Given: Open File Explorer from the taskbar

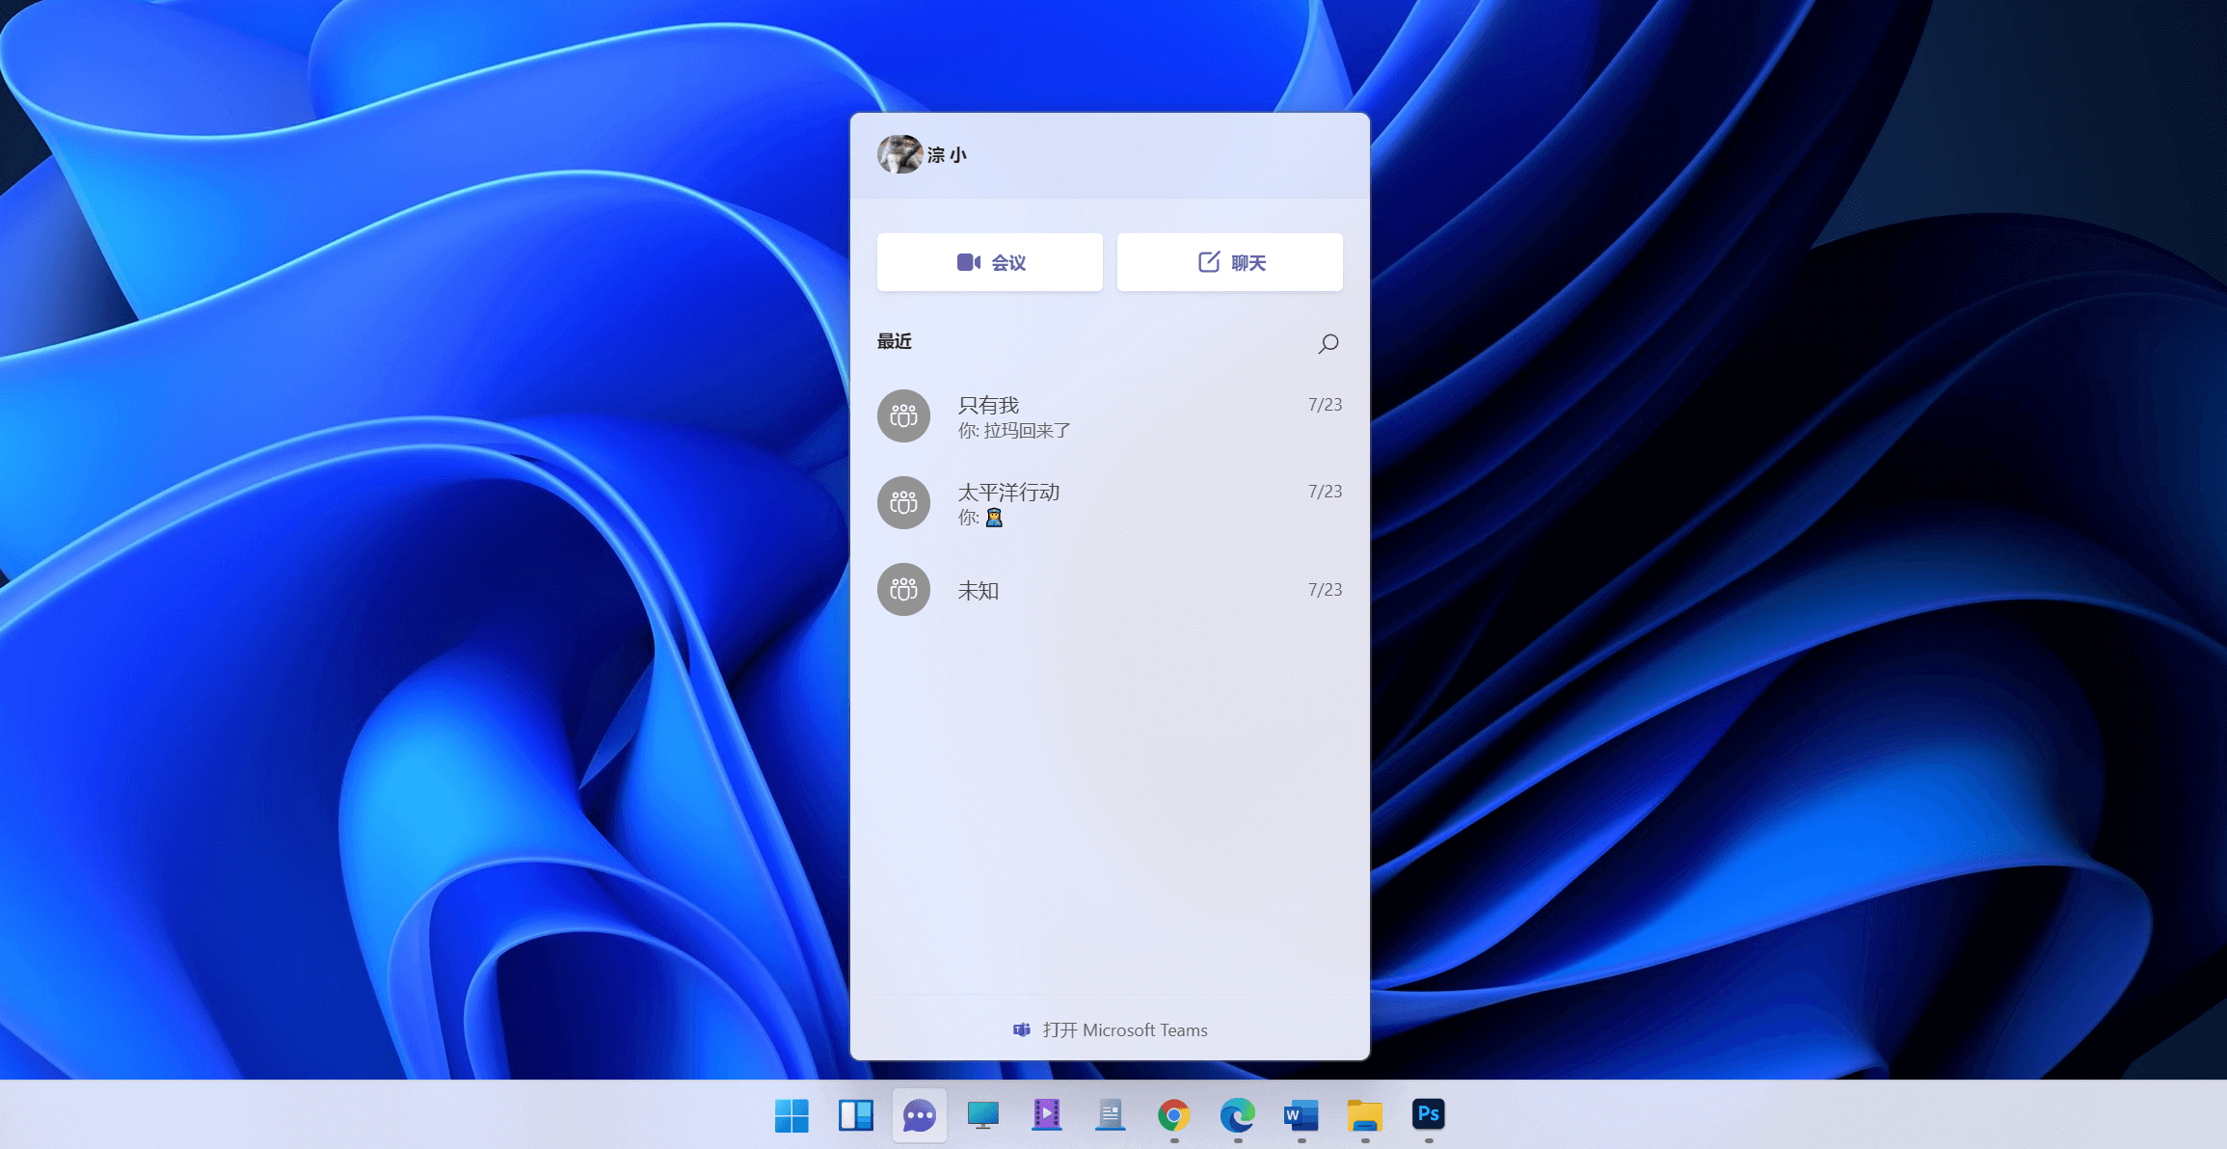Looking at the screenshot, I should (1364, 1115).
